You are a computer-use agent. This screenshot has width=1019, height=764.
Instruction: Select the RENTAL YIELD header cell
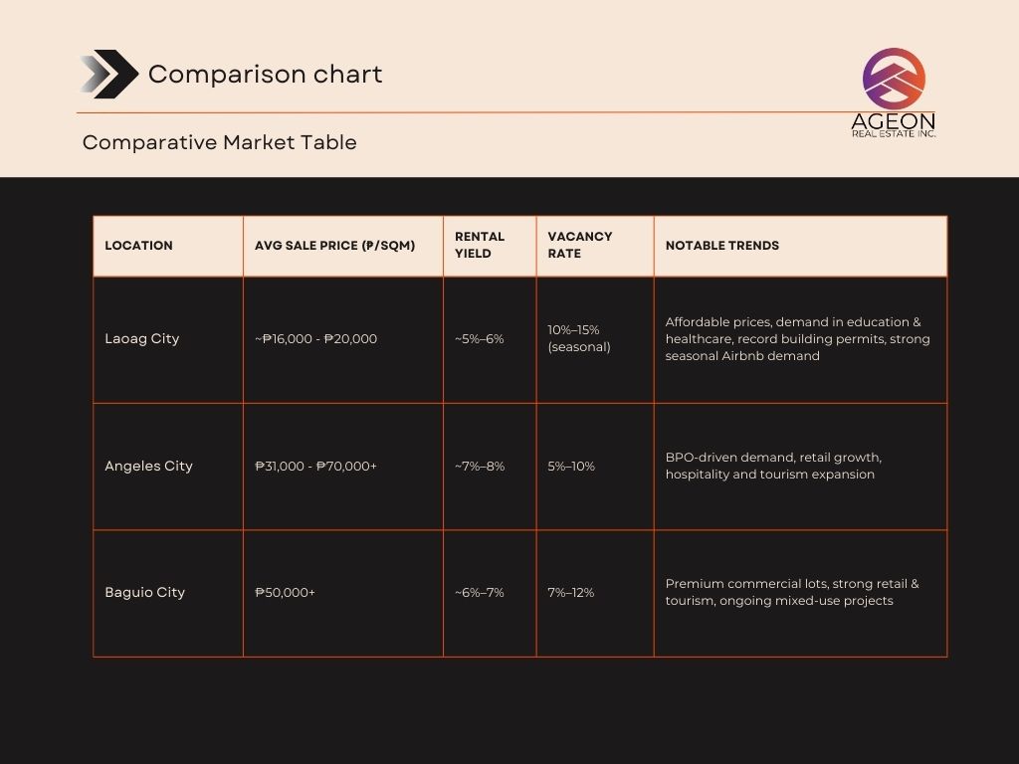480,245
